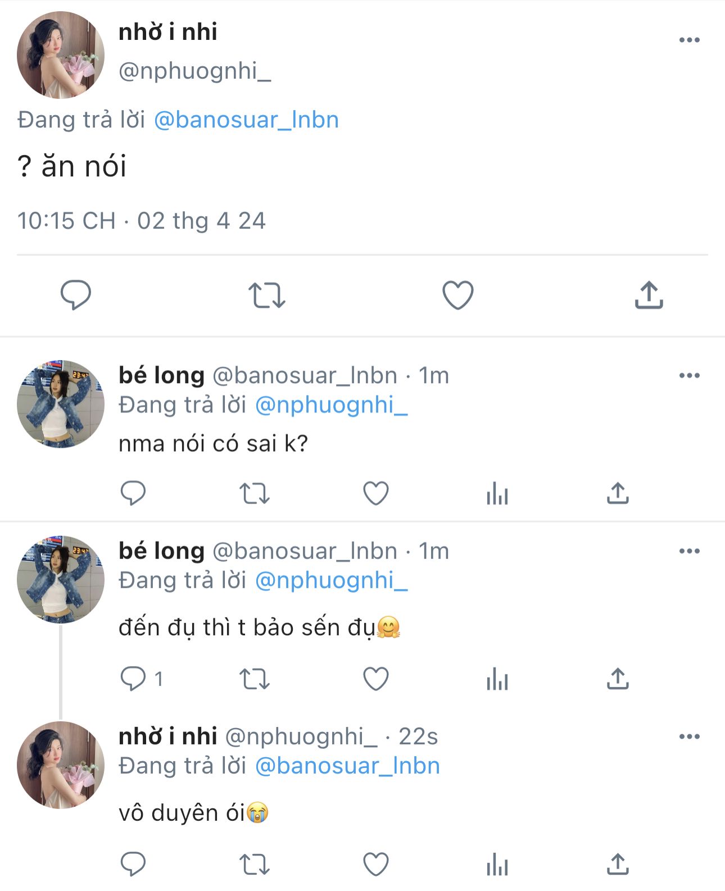Open nhờ i nhi's profile picture at top
The height and width of the screenshot is (891, 725).
[x=61, y=55]
